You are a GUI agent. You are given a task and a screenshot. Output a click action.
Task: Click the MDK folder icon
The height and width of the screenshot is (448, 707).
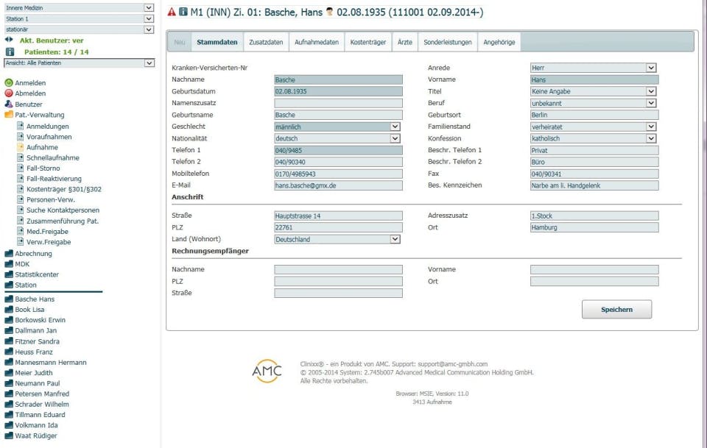[9, 264]
